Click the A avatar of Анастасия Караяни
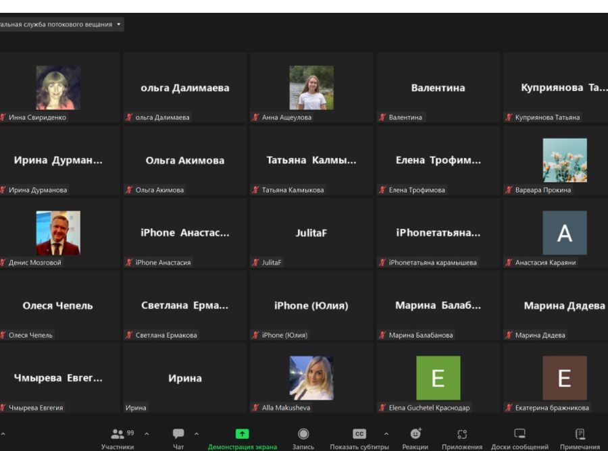Viewport: 608px width, 451px height. [x=565, y=233]
